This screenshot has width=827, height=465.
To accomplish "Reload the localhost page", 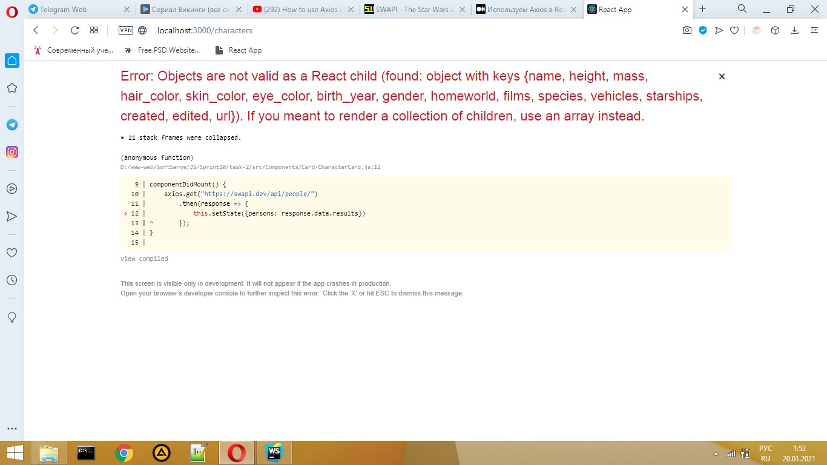I will pos(74,30).
